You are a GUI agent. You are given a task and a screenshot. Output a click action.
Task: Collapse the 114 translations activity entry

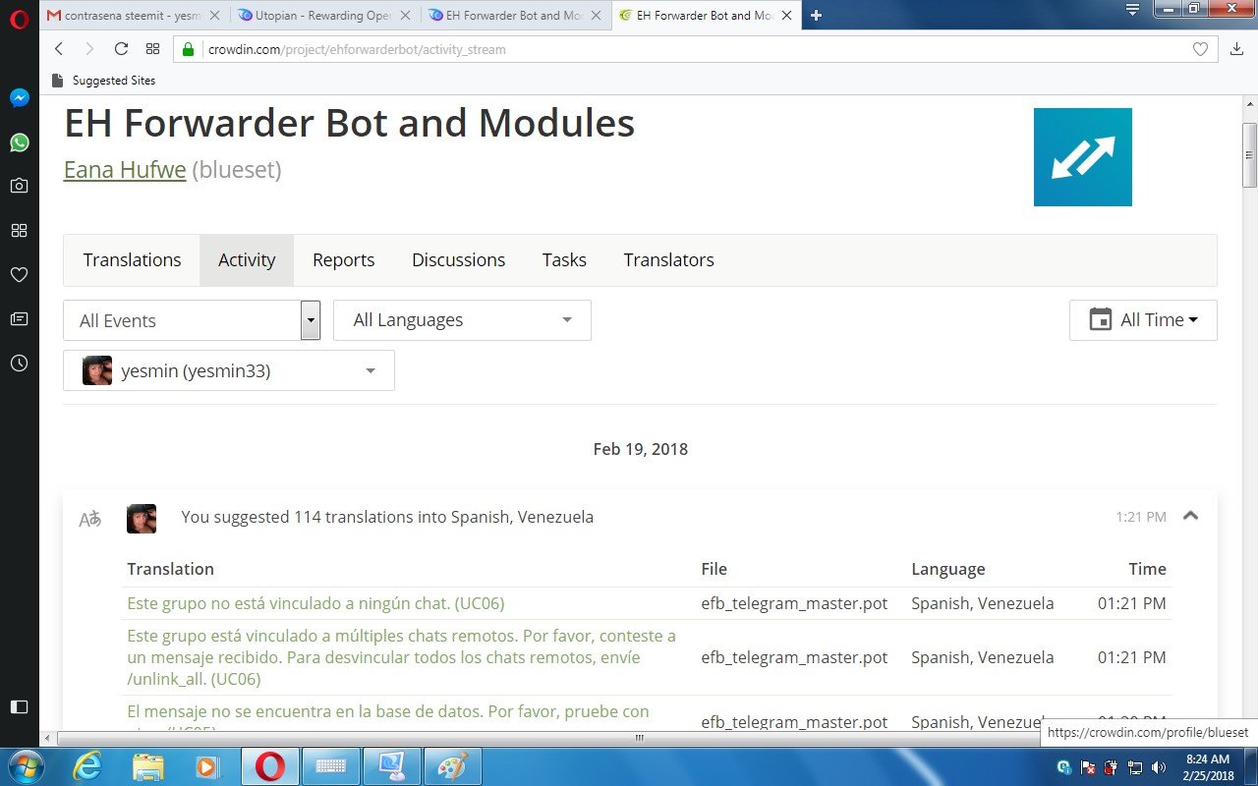1190,516
